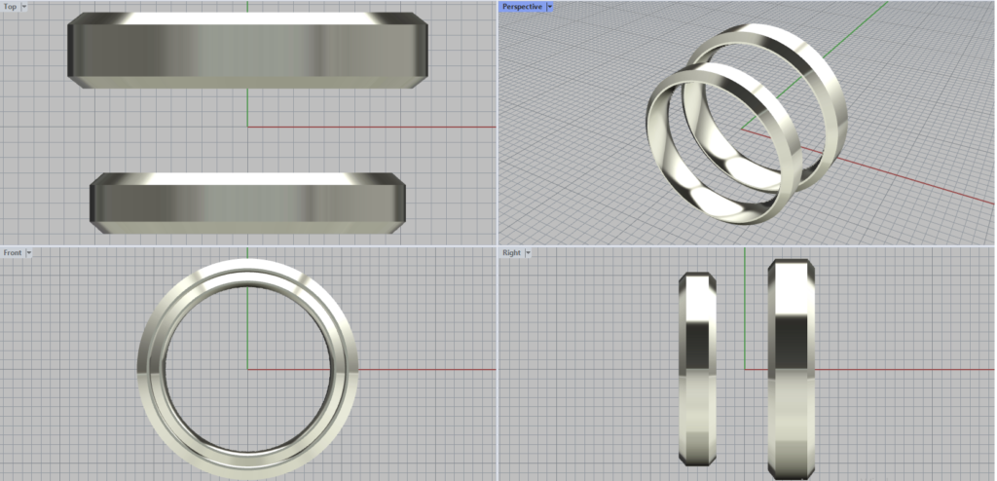Expand the Front viewport dropdown arrow
997x481 pixels.
coord(29,253)
